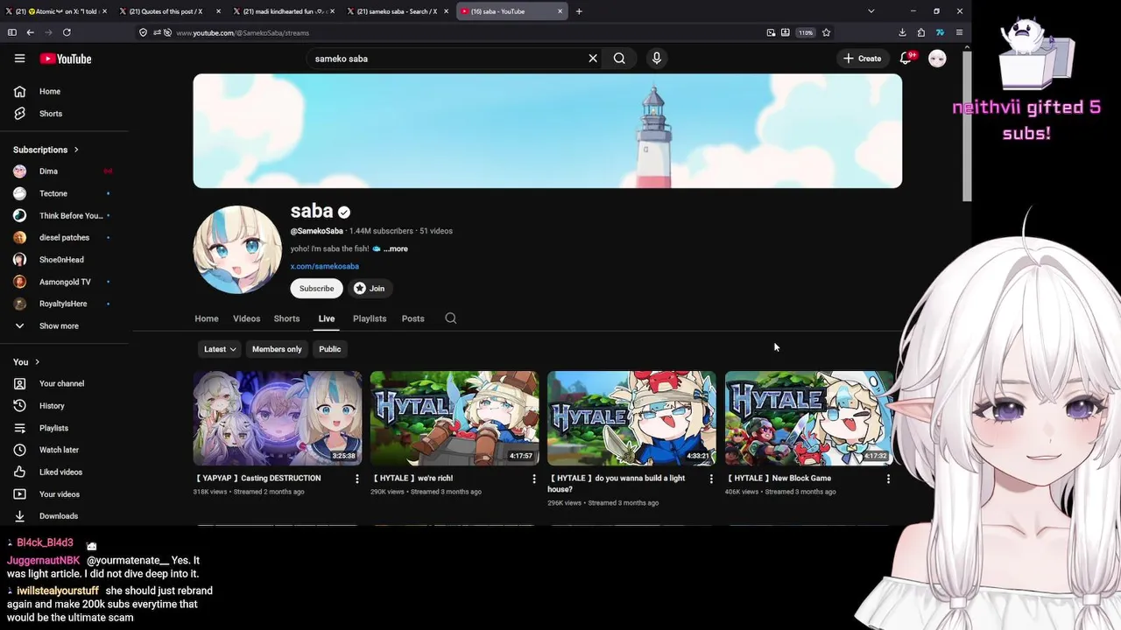Switch to the 'sameko saba - Search / X' tab
1121x630 pixels.
tap(397, 11)
